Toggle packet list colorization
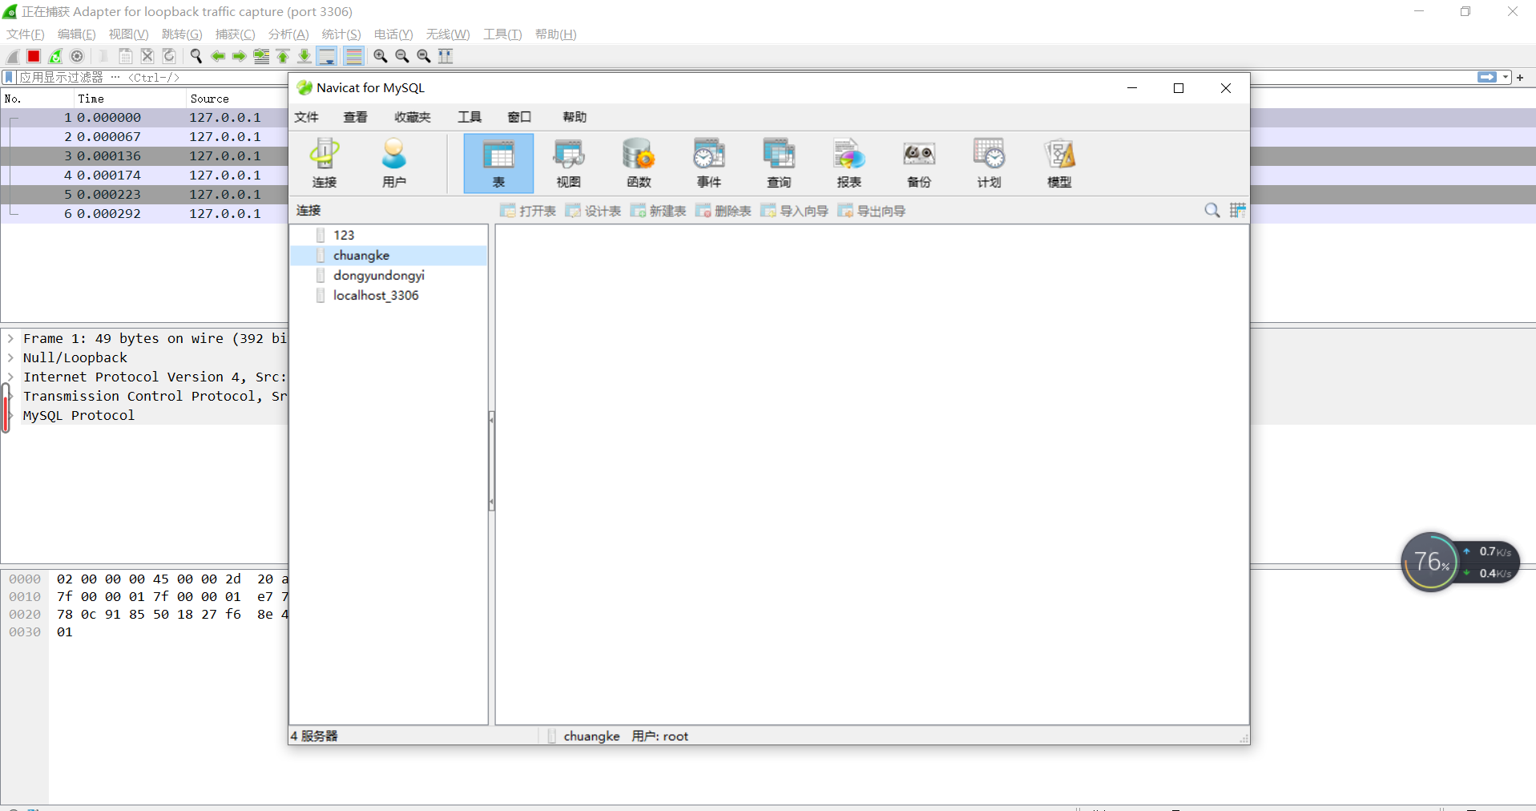This screenshot has height=811, width=1536. click(353, 56)
